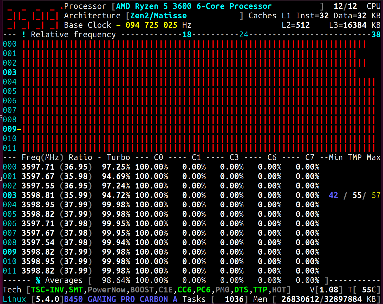The width and height of the screenshot is (383, 304).
Task: Click the L2=512 cache value
Action: pyautogui.click(x=296, y=25)
